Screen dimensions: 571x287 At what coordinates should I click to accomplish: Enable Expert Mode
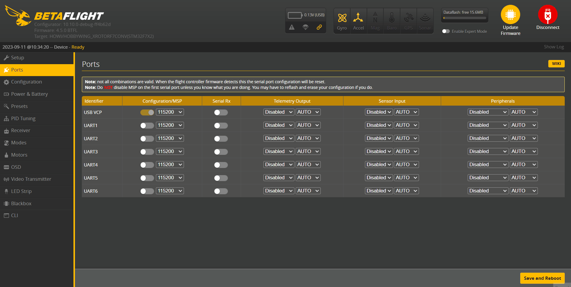446,31
